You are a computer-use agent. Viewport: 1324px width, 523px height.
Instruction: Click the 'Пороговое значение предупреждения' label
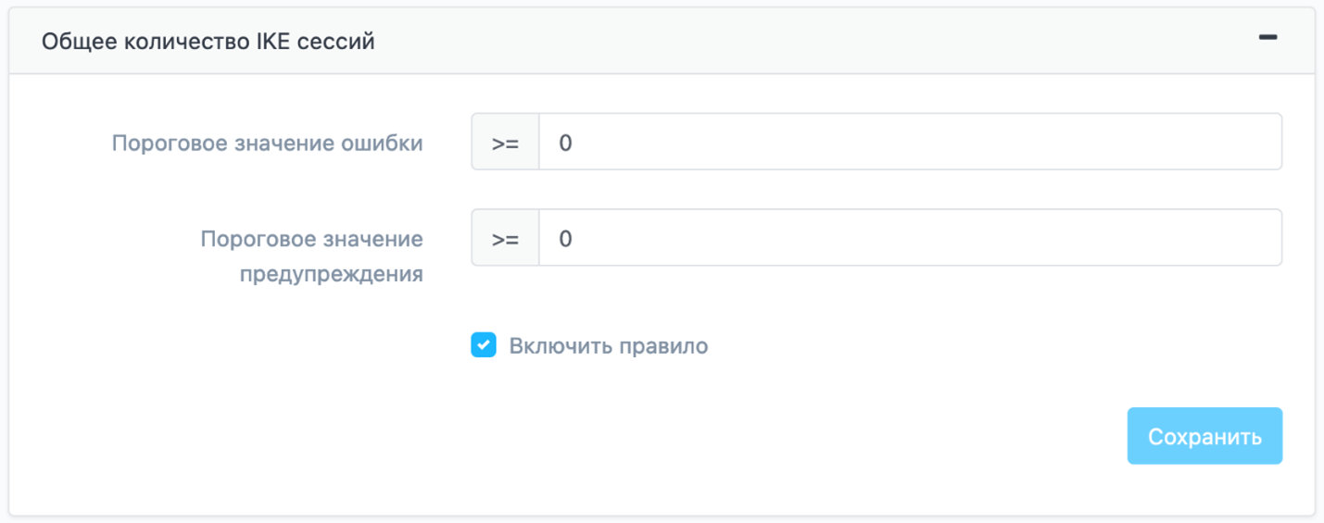point(311,256)
